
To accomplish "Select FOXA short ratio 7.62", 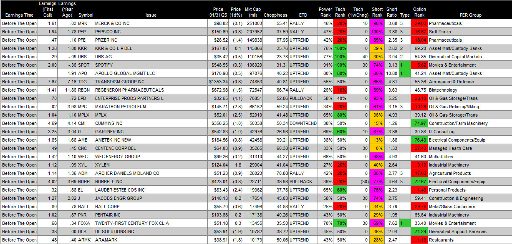I will click(393, 223).
